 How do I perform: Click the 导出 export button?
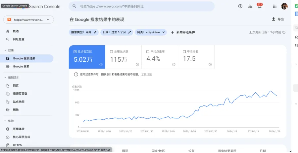pos(278,19)
